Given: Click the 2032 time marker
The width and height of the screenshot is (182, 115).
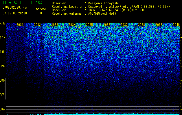Looking at the screenshot, I should 37,25.
